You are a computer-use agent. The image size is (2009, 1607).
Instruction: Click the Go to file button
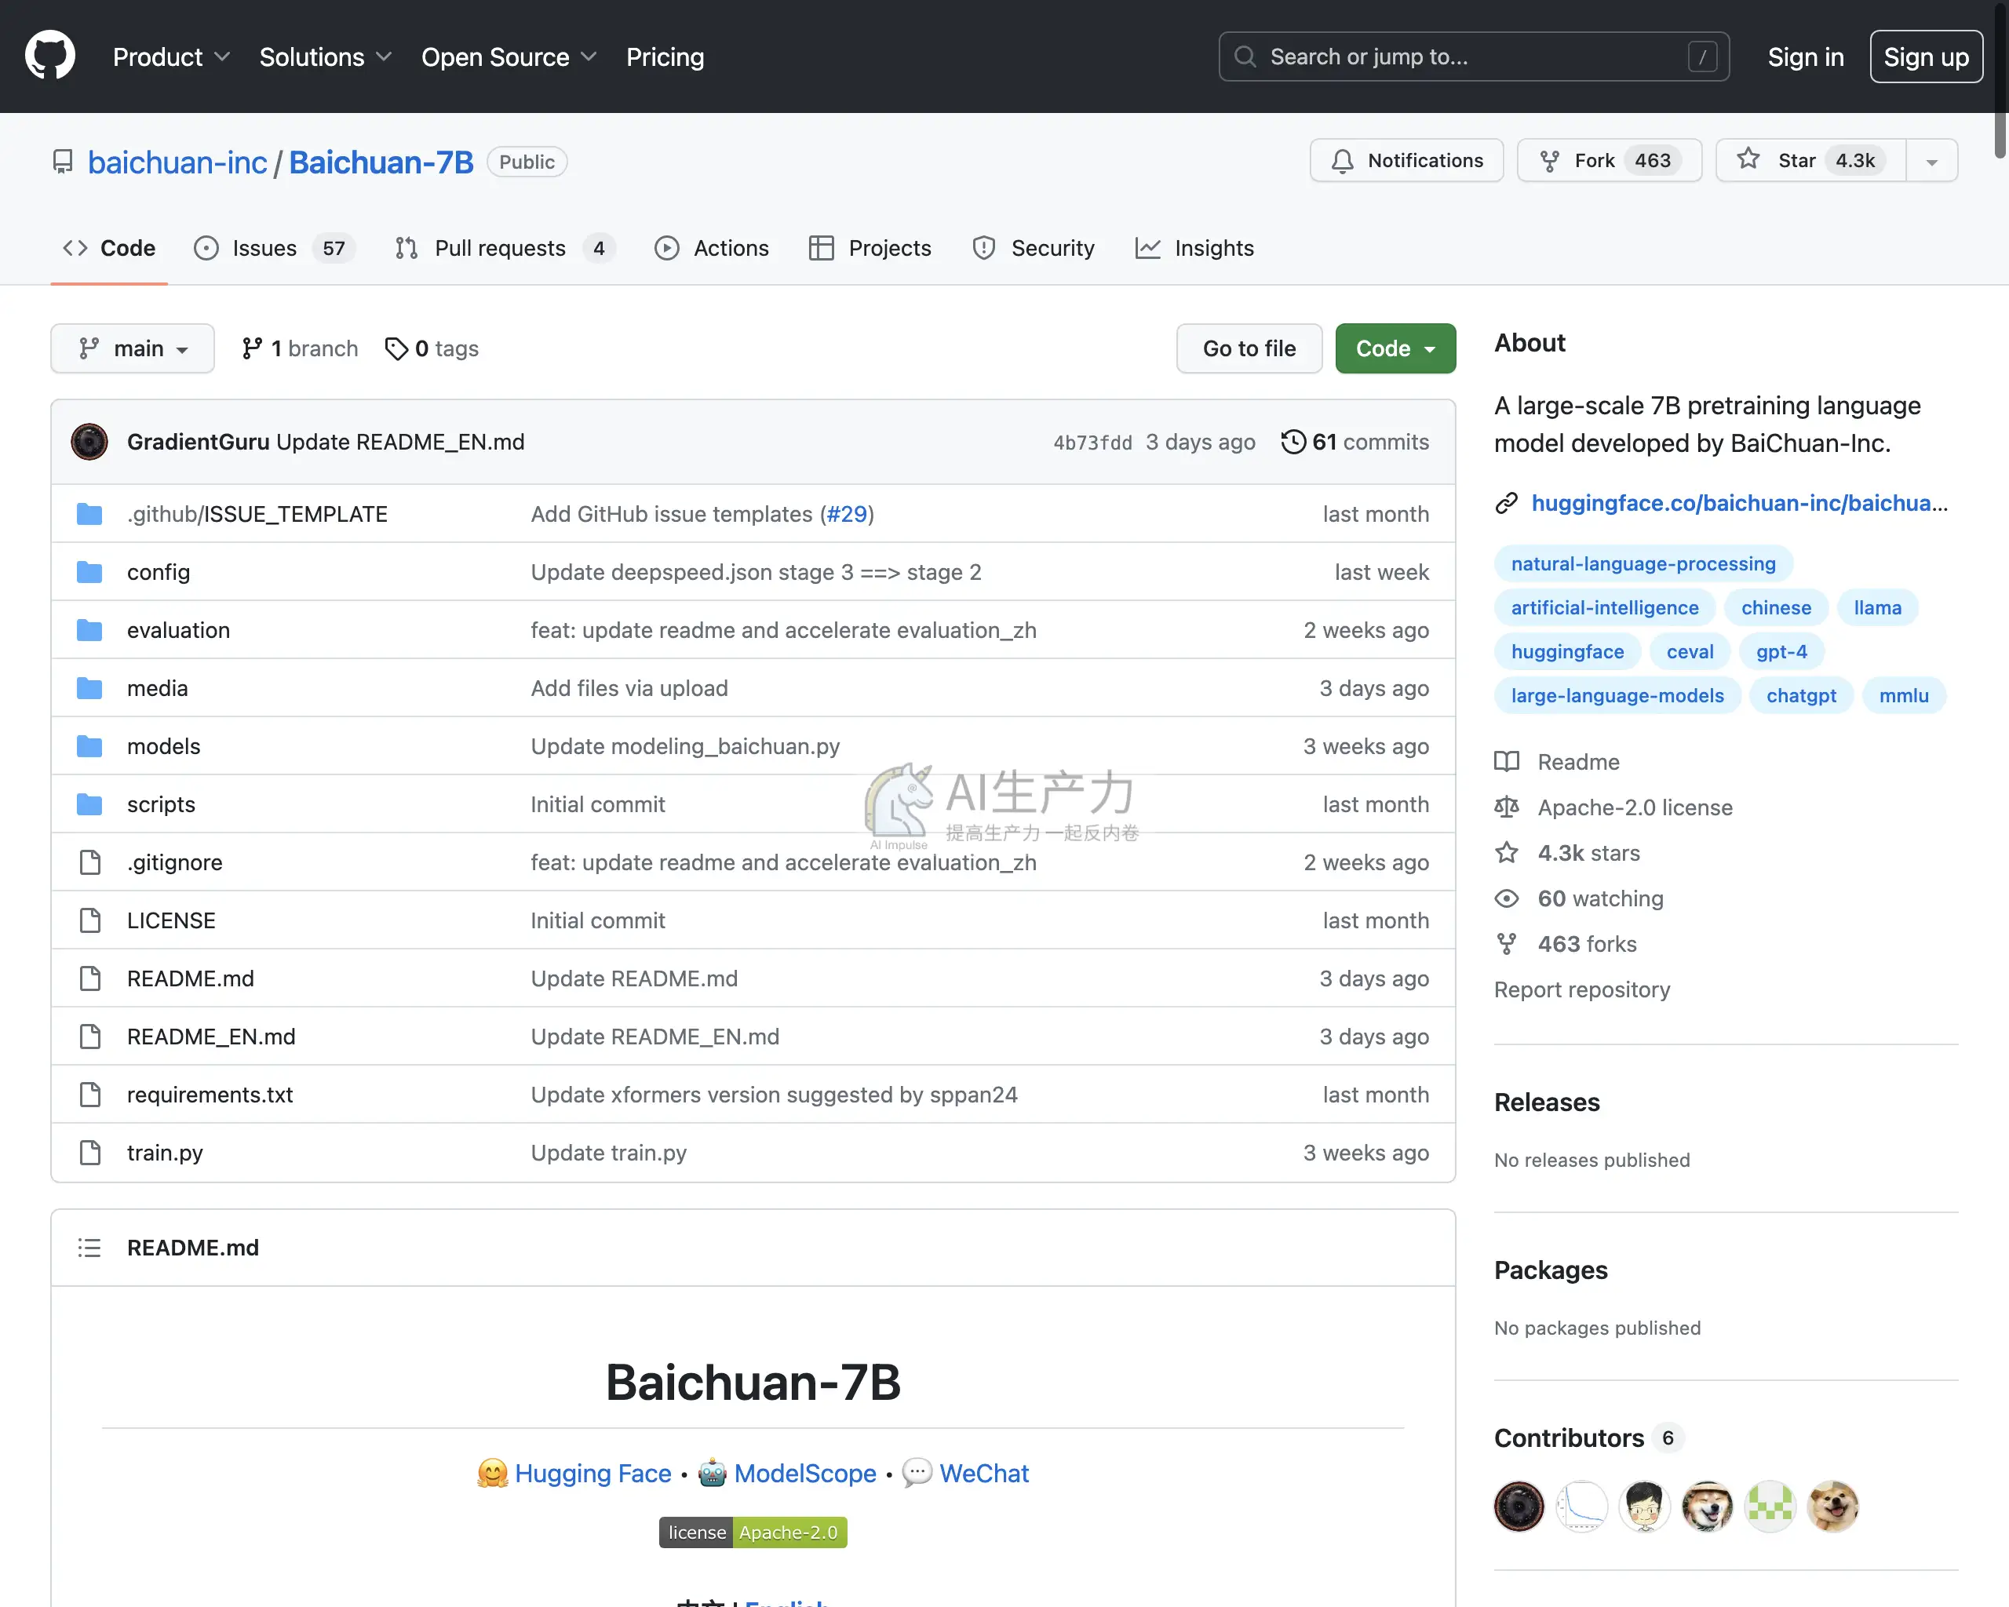tap(1249, 348)
